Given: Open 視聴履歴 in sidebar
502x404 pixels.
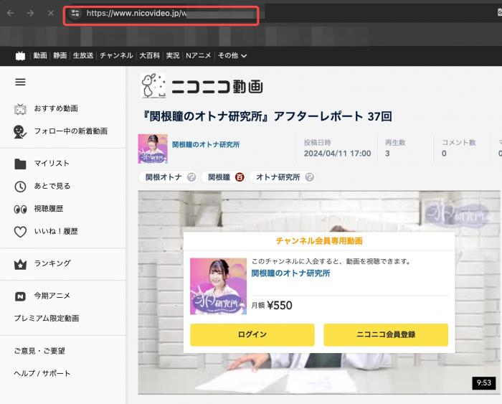Looking at the screenshot, I should click(49, 209).
